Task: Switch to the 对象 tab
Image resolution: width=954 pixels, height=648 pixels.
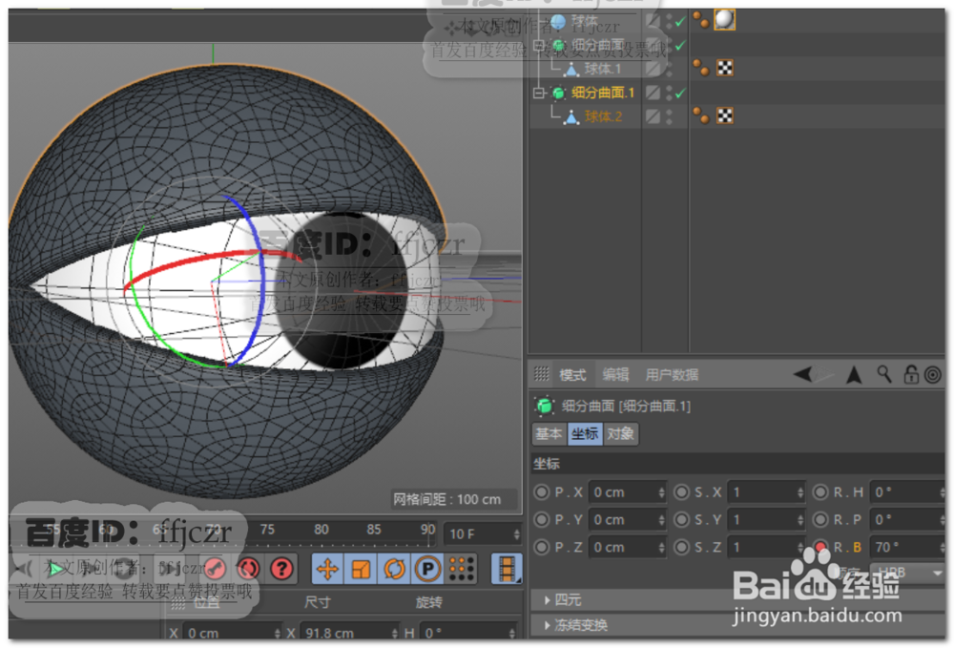Action: pos(620,434)
